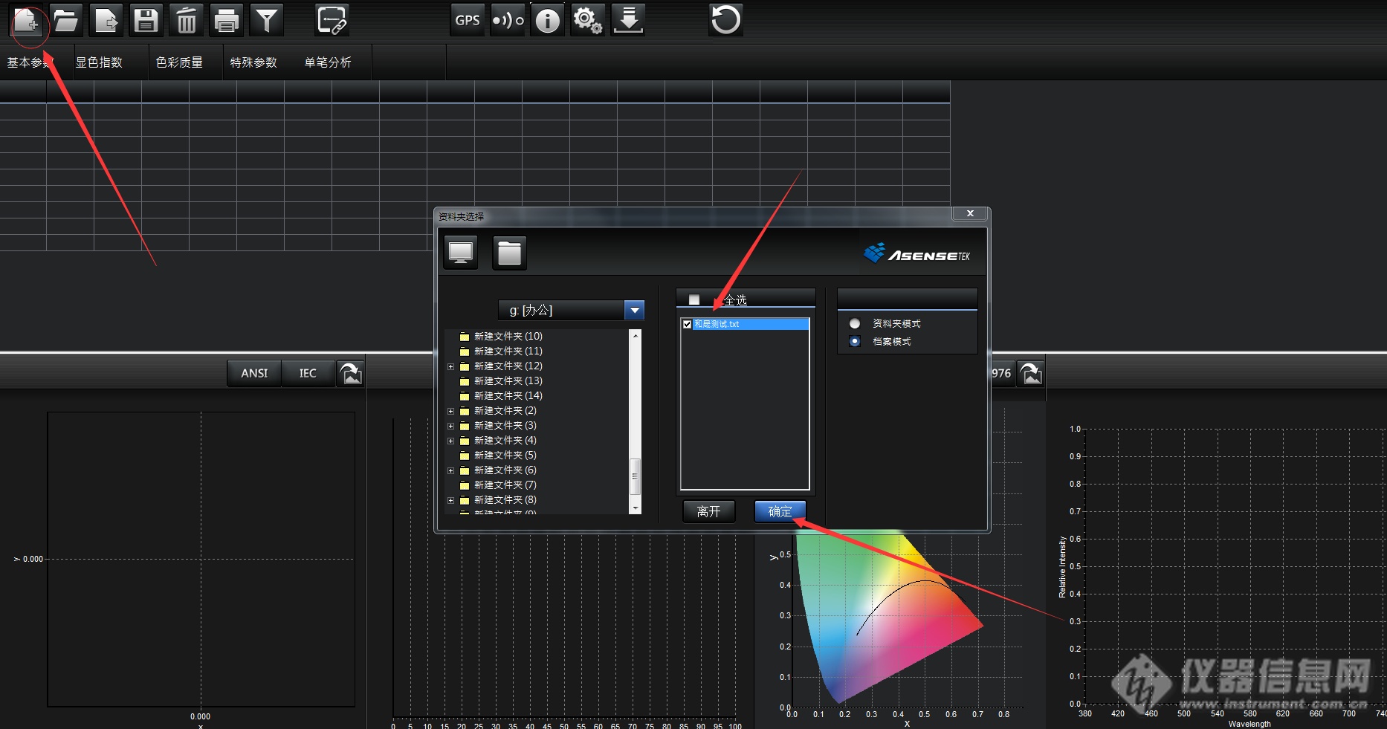Tick the 全选 select-all checkbox
The width and height of the screenshot is (1387, 729).
(x=694, y=299)
